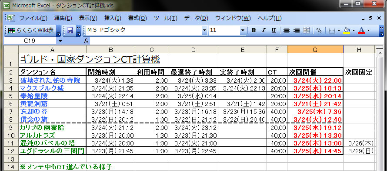Open the 秦始皇陵 link
Viewport: 387px width, 171px height.
33,96
